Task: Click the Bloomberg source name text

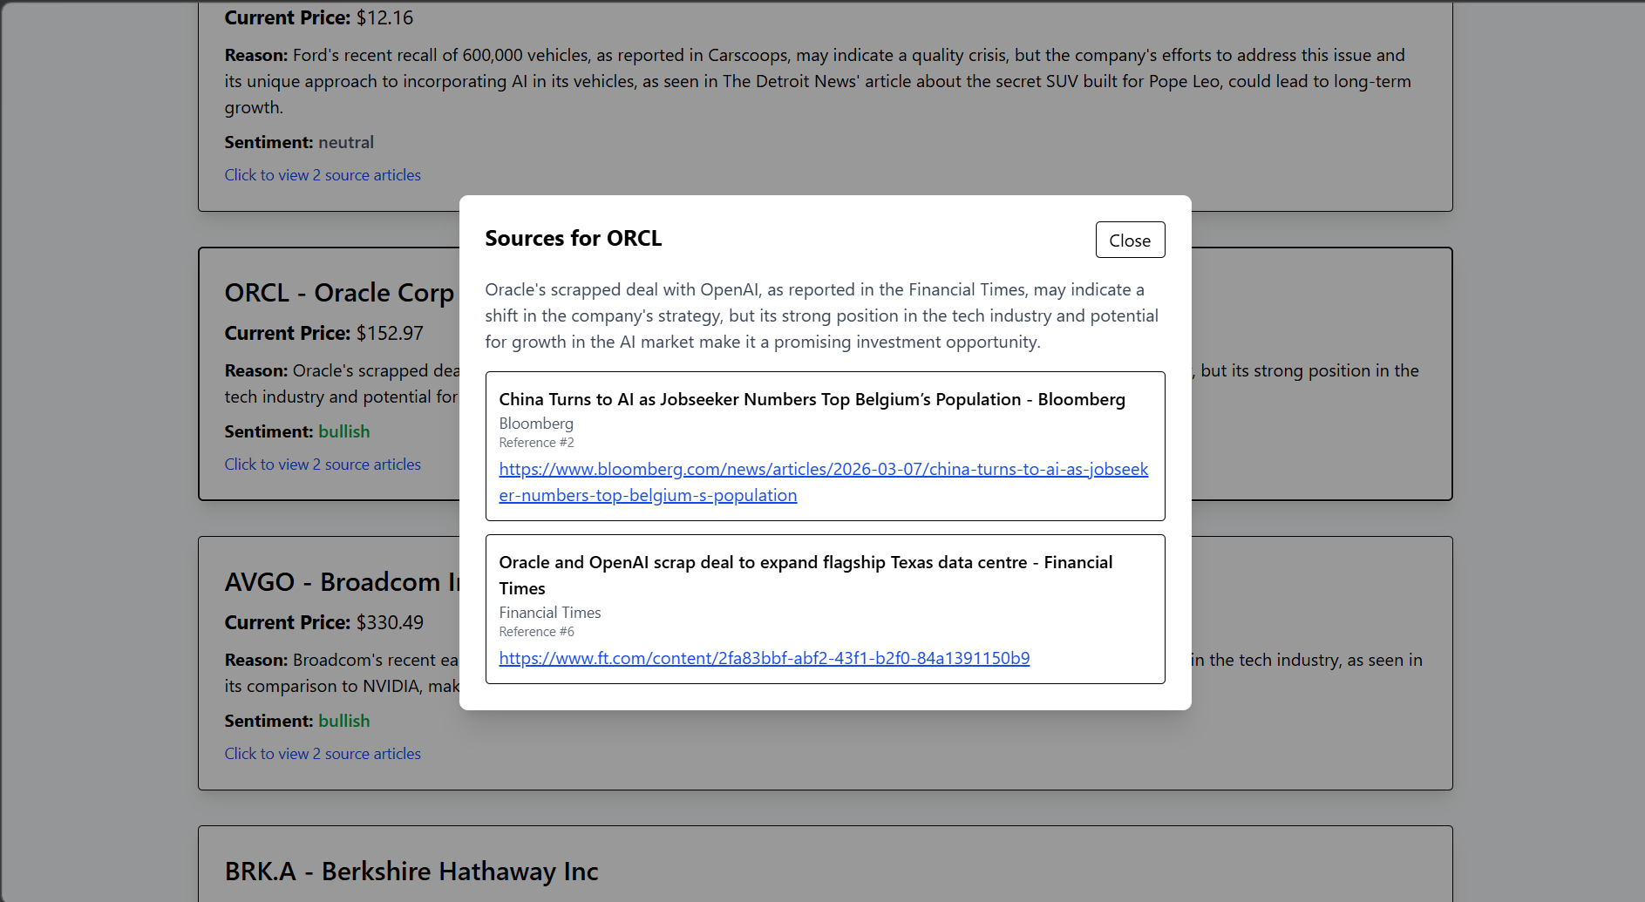Action: (x=536, y=424)
